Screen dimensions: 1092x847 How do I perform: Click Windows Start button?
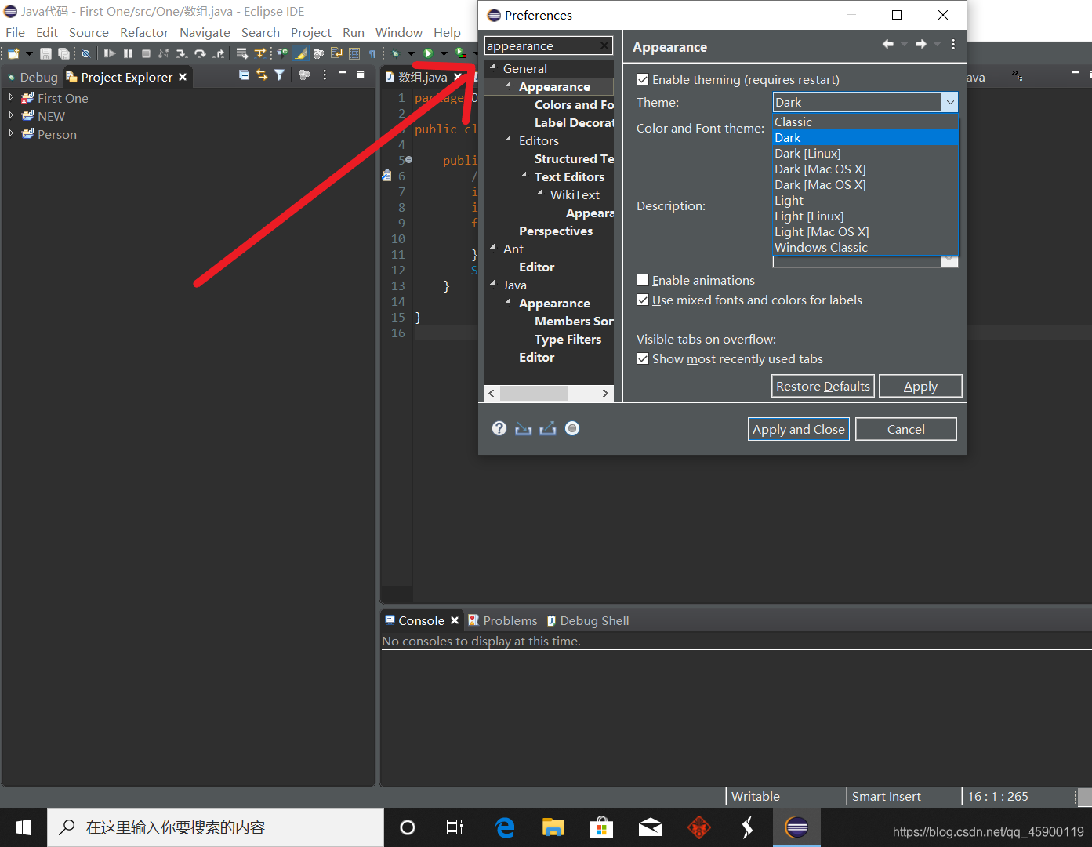(24, 827)
